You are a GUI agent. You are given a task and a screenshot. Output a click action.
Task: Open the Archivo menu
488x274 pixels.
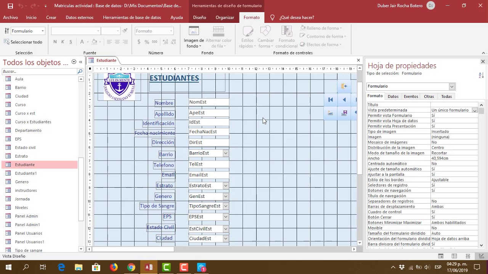pyautogui.click(x=10, y=18)
